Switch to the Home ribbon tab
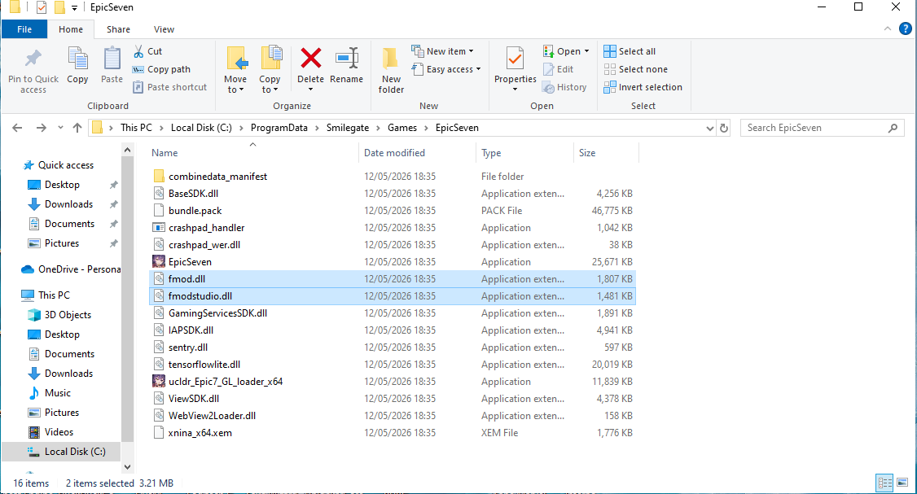 point(71,29)
